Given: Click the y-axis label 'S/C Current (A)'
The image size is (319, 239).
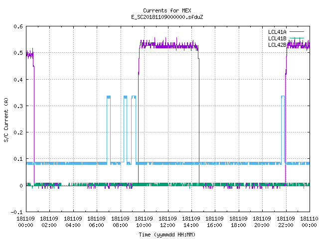Looking at the screenshot, I should (6, 119).
